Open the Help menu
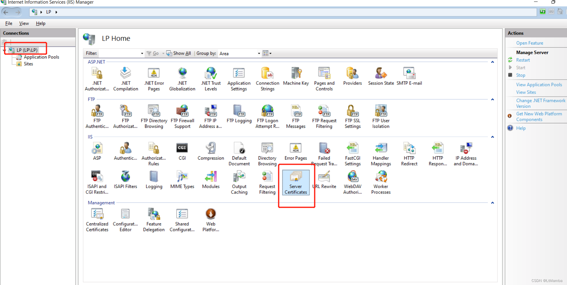Screen dimensions: 567x285 (x=41, y=23)
